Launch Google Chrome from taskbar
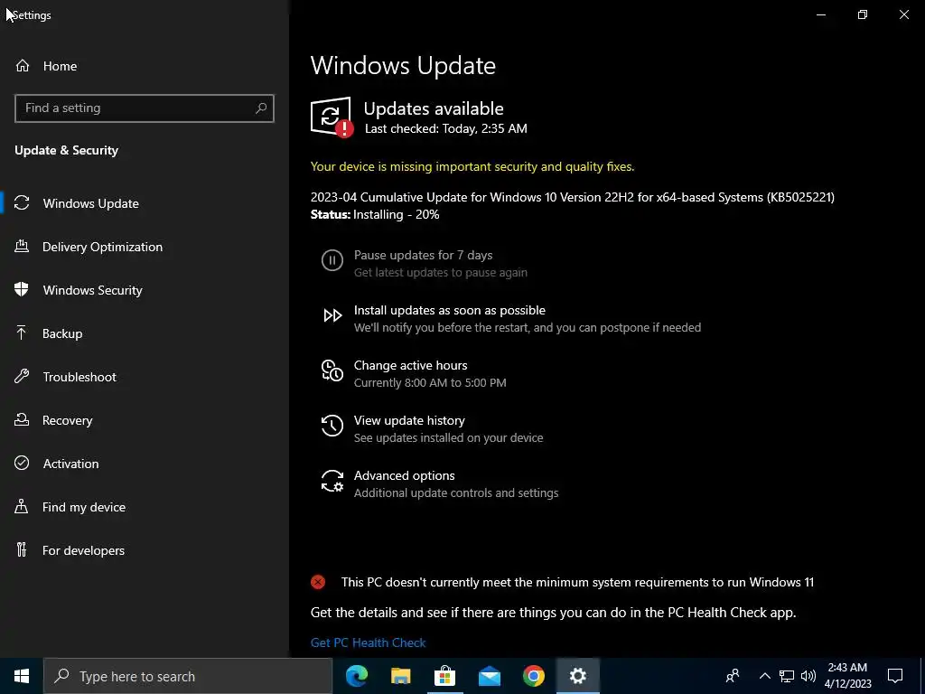The height and width of the screenshot is (694, 925). point(533,676)
